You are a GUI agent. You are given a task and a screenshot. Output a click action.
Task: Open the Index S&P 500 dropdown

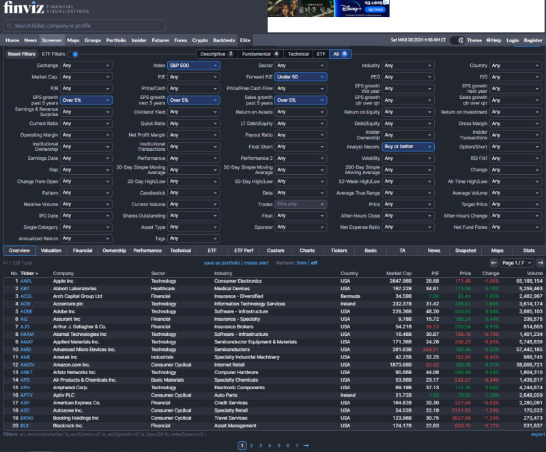point(194,66)
